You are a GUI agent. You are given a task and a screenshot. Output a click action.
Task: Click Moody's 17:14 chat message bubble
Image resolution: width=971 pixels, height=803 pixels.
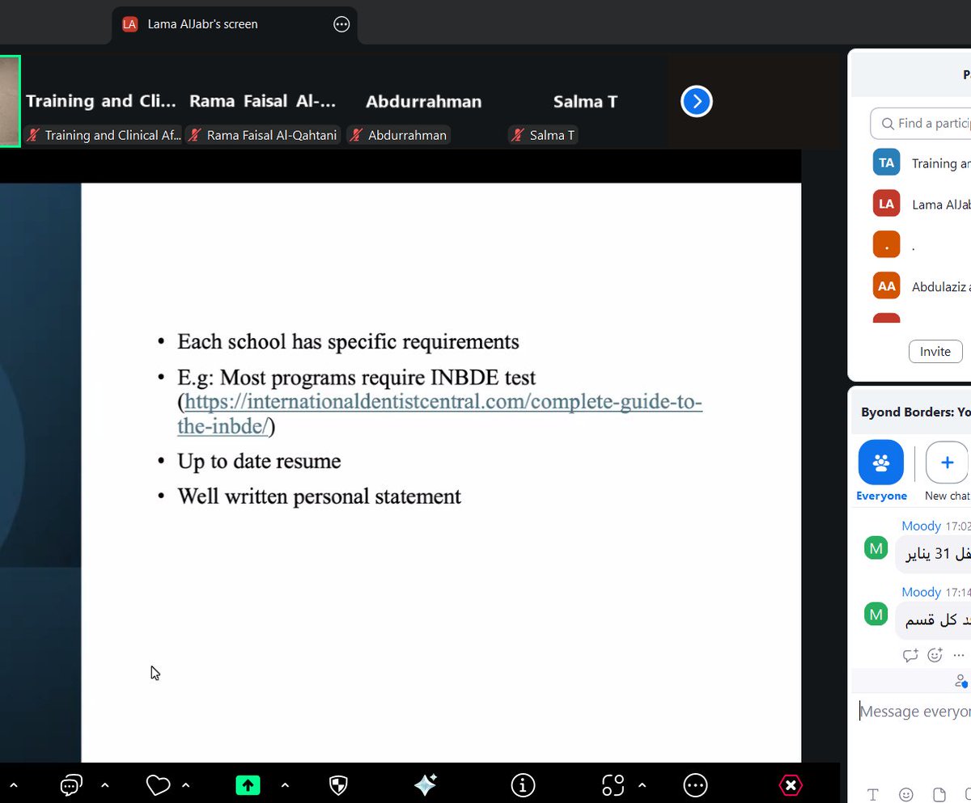(933, 620)
